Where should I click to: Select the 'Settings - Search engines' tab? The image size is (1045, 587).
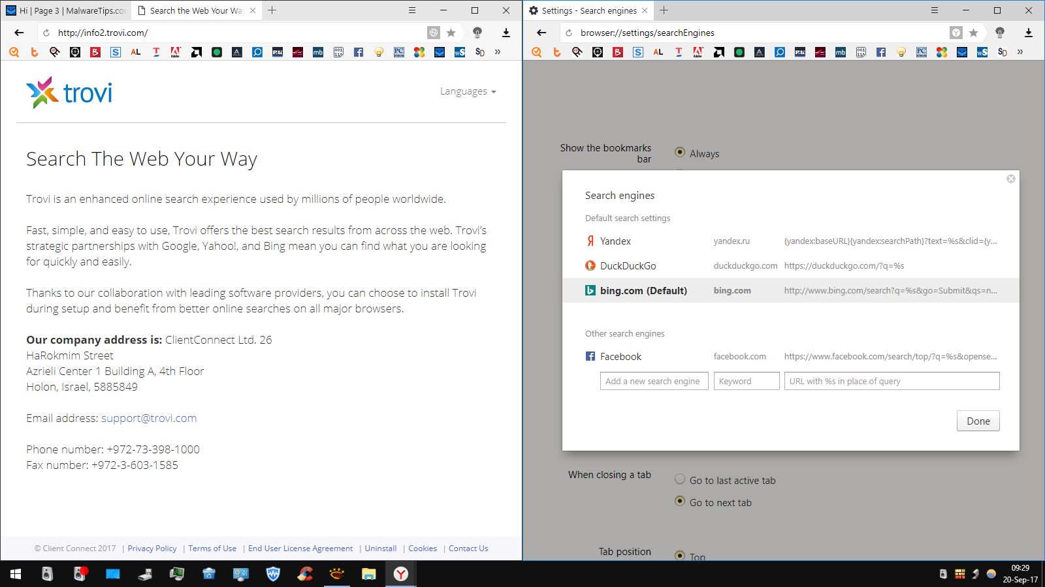588,10
